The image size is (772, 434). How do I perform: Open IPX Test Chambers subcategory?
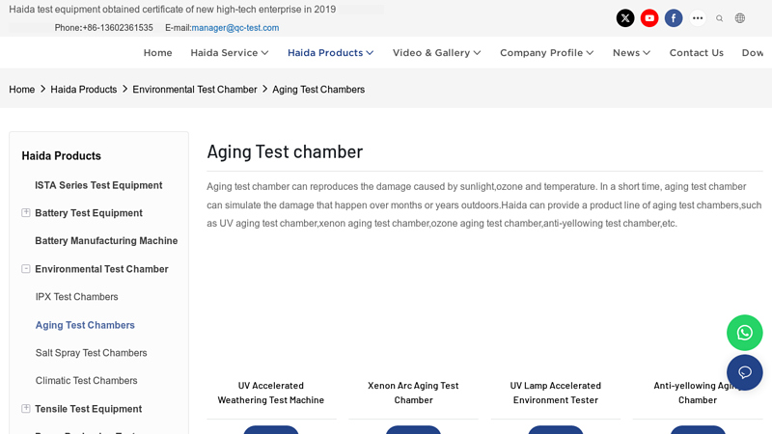(x=77, y=297)
